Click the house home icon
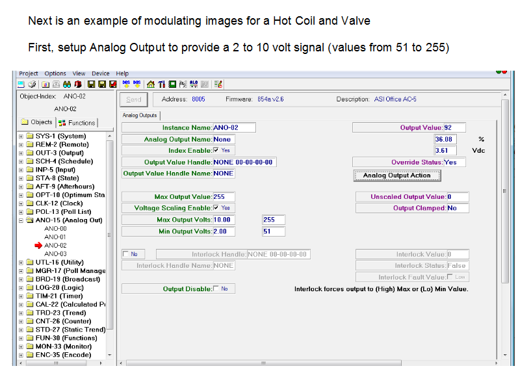The height and width of the screenshot is (390, 520). (x=151, y=84)
